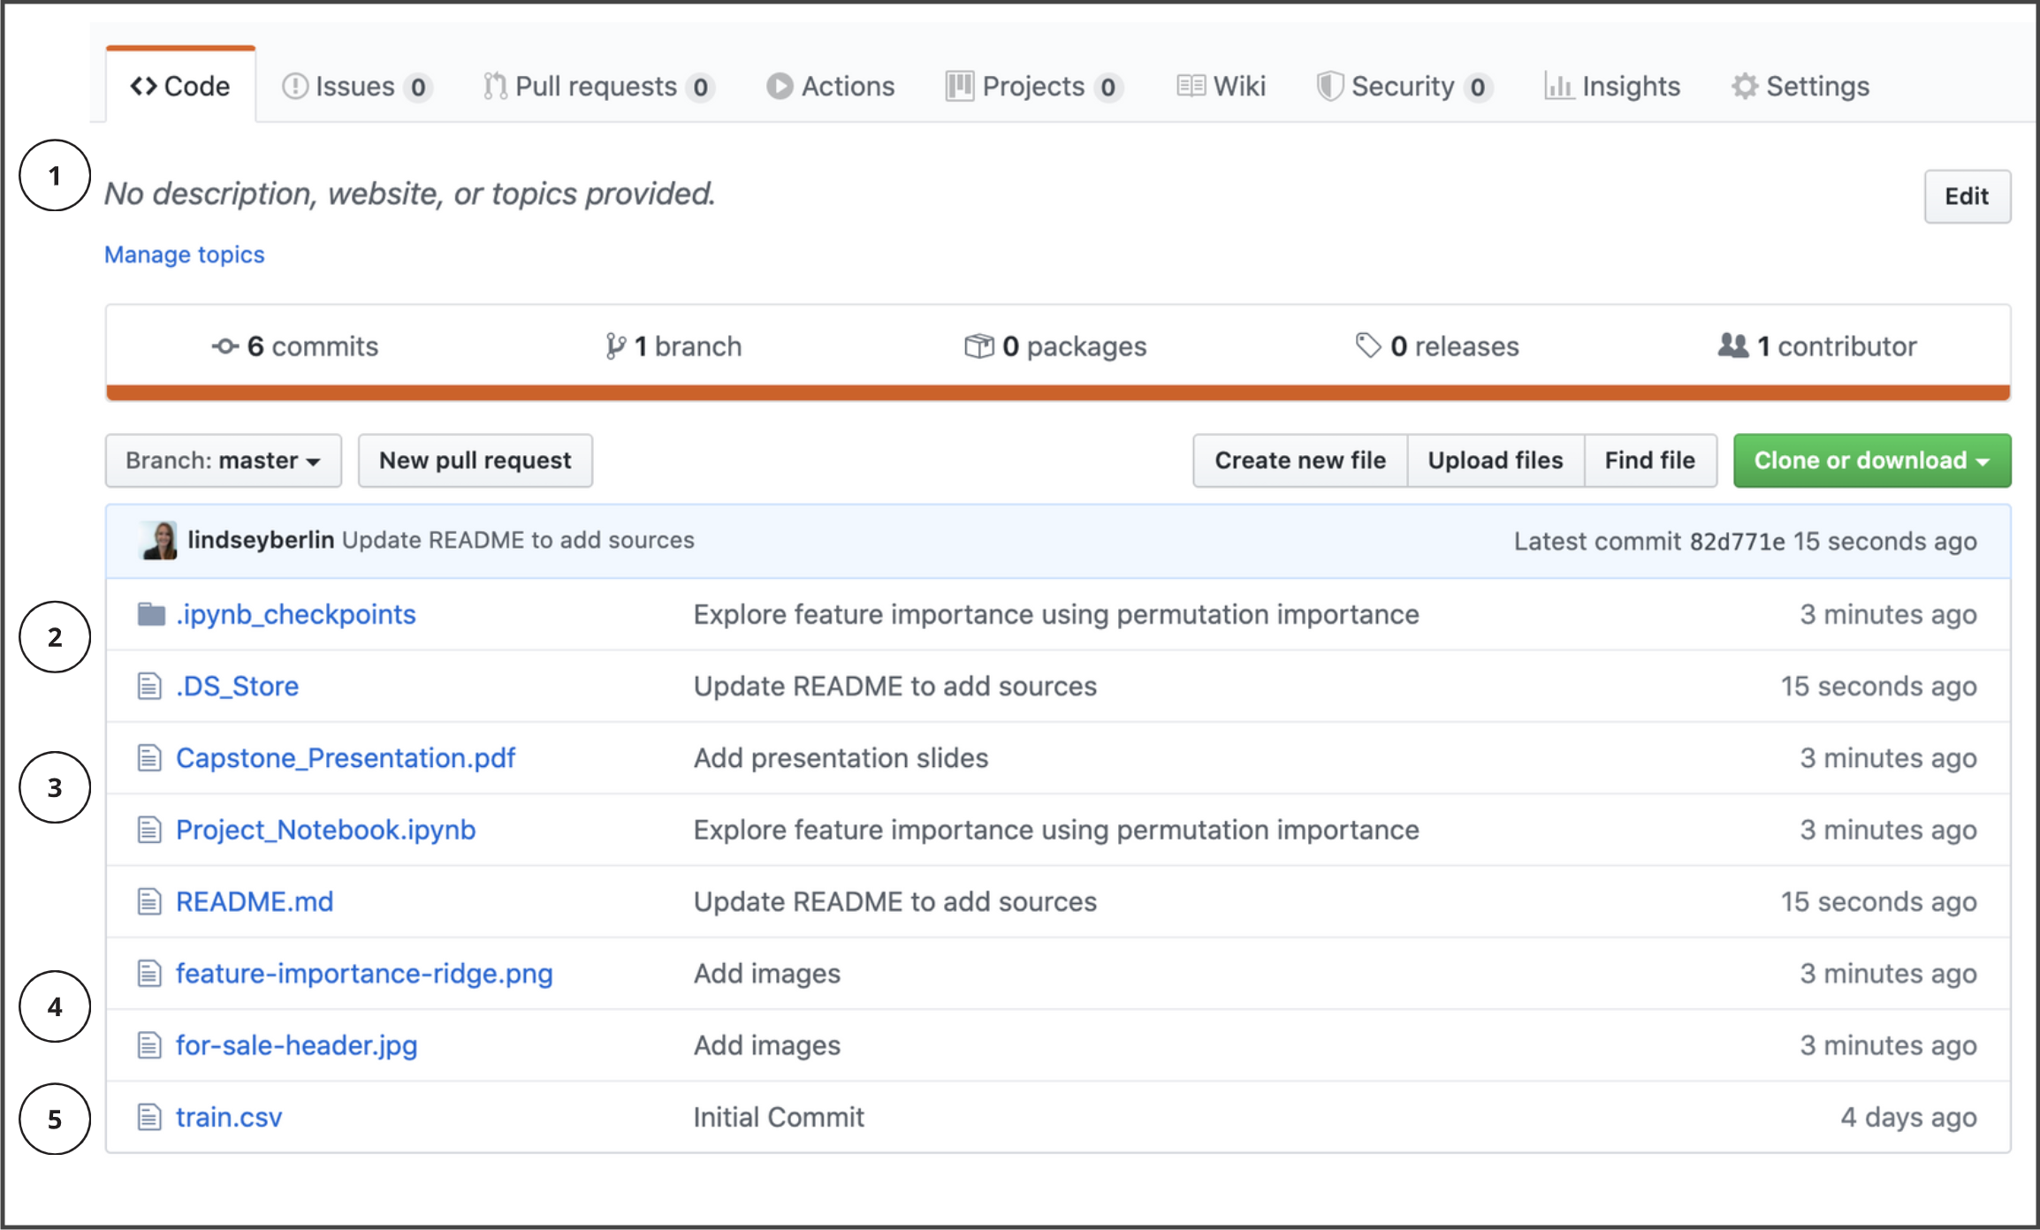The height and width of the screenshot is (1230, 2040).
Task: Click lindseyberlin's avatar thumbnail
Action: [160, 540]
